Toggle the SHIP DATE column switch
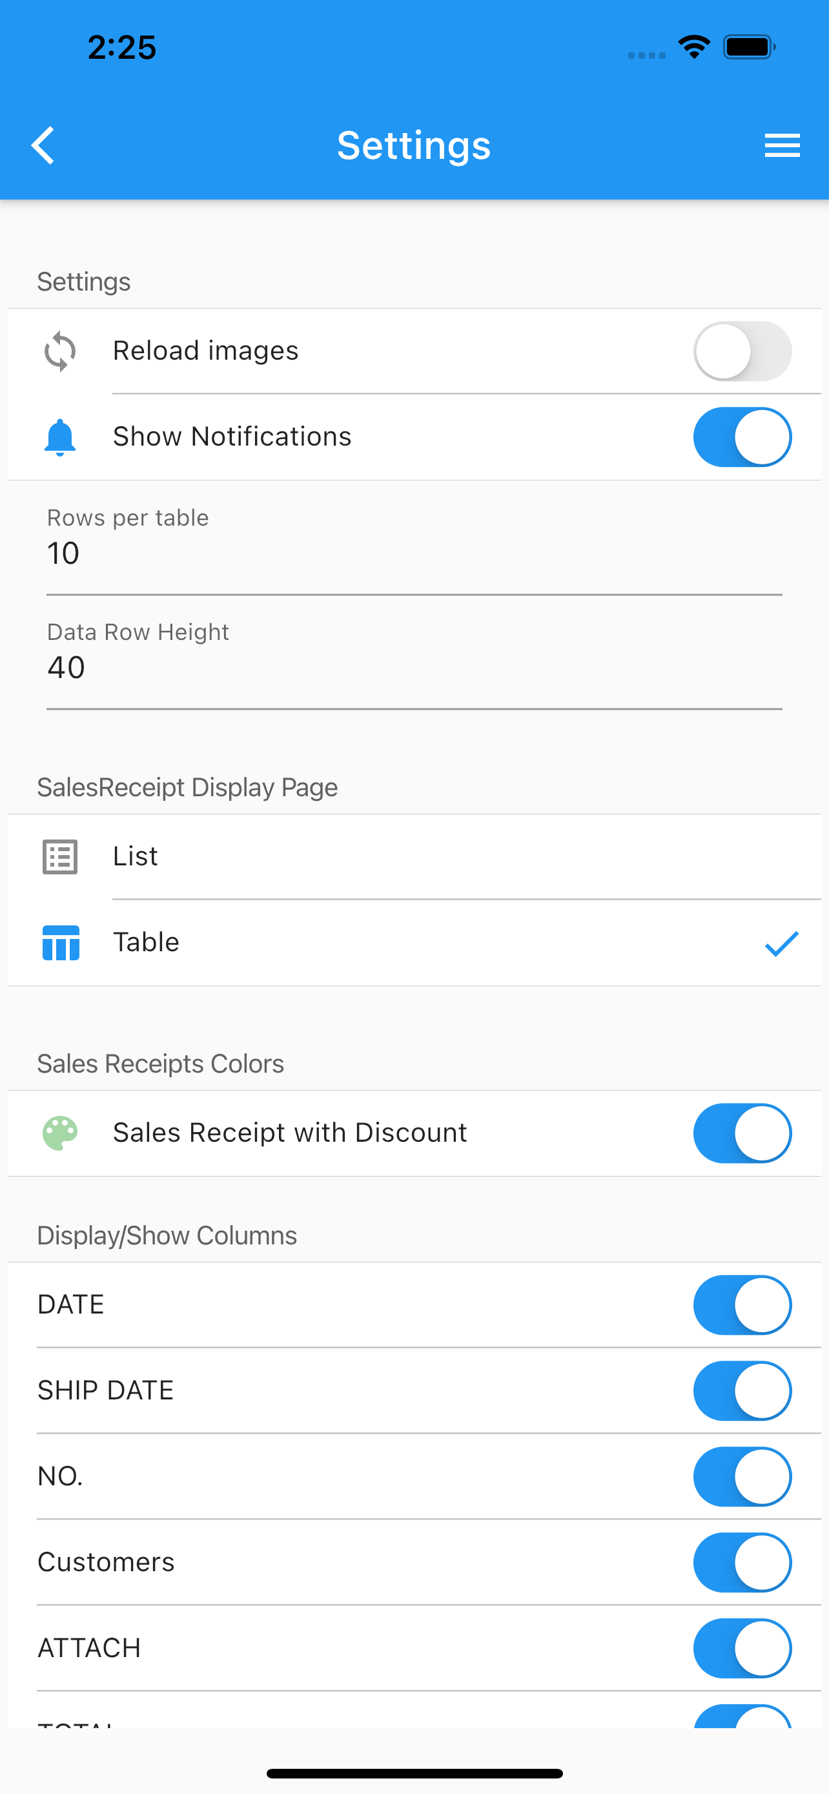Viewport: 829px width, 1794px height. [x=742, y=1391]
